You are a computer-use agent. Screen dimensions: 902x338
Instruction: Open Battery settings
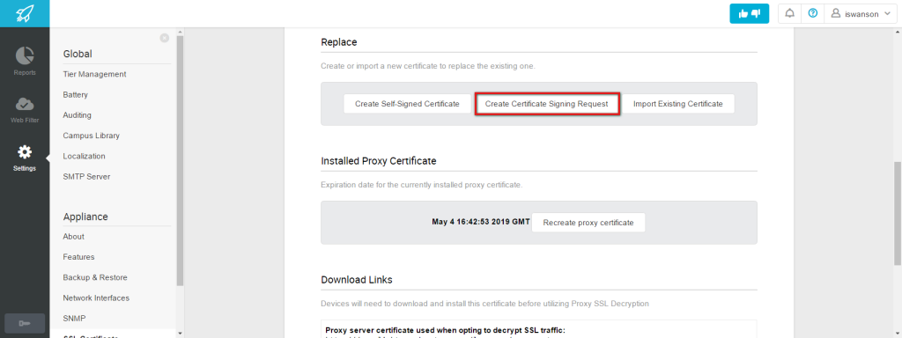[x=76, y=95]
